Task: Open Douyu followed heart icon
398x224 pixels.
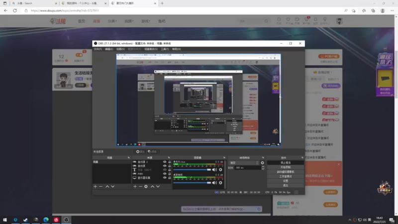Action: (x=288, y=20)
